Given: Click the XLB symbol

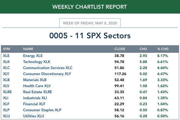Looking at the screenshot, I should point(6,80).
